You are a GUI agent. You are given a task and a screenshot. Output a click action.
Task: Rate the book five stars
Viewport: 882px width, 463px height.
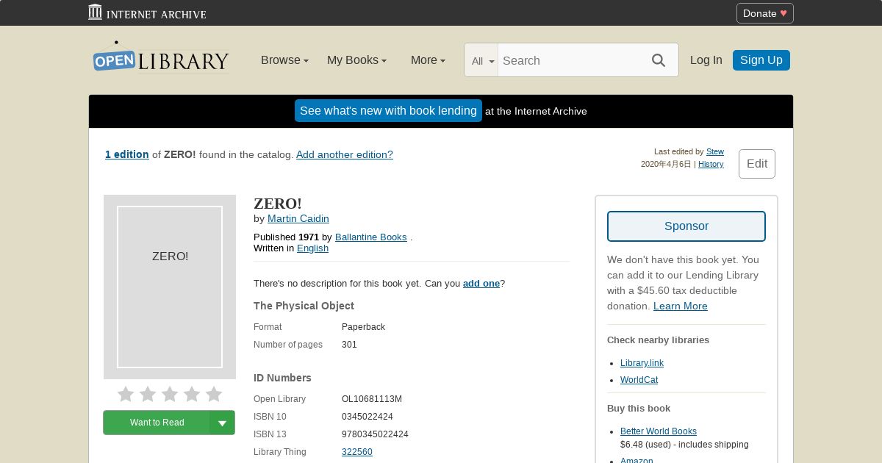click(x=214, y=395)
